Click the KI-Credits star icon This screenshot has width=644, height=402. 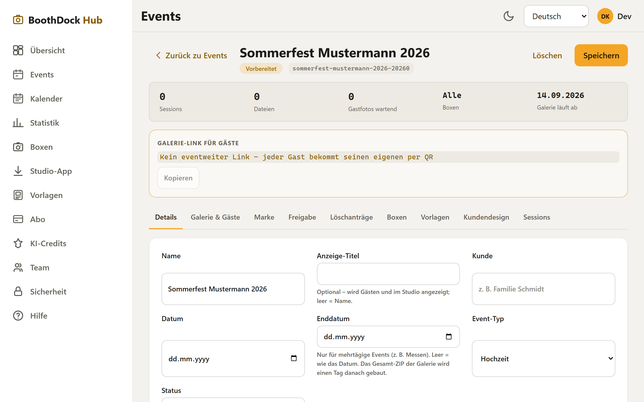coord(18,243)
